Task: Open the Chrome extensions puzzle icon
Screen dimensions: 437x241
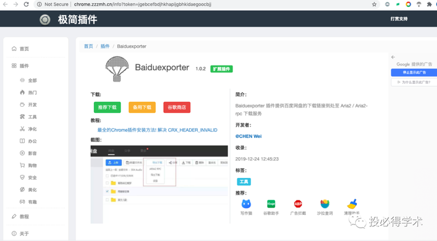Action: coord(429,4)
